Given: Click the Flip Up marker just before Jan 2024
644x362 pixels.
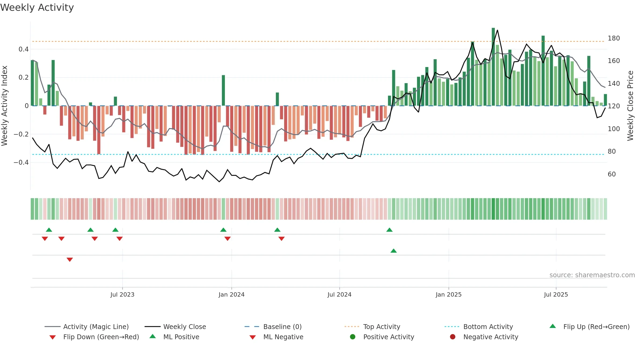Looking at the screenshot, I should [223, 230].
